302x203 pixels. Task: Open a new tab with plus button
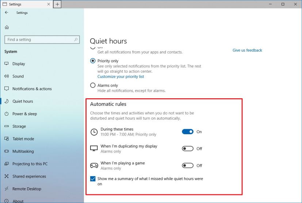tap(57, 4)
